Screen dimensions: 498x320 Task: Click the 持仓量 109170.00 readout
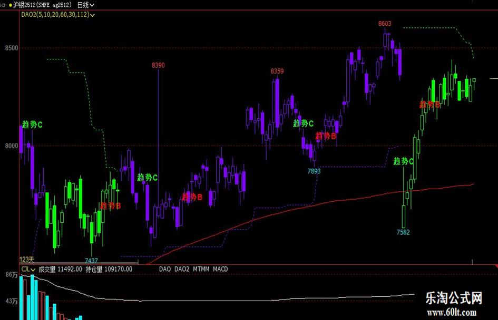click(x=109, y=270)
